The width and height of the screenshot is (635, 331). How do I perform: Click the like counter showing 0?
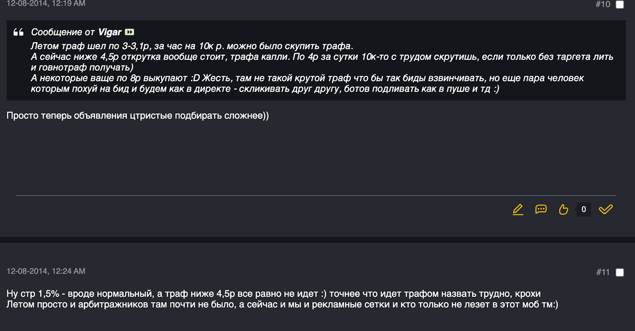583,209
